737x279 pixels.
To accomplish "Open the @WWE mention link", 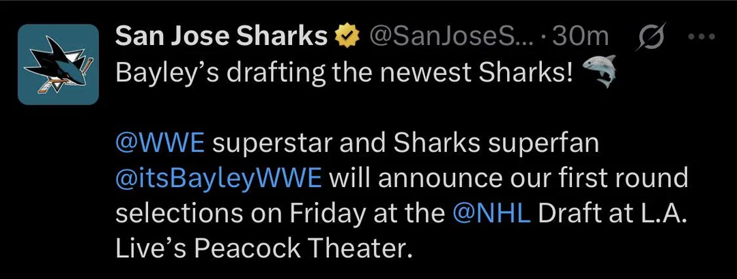I will pos(160,144).
